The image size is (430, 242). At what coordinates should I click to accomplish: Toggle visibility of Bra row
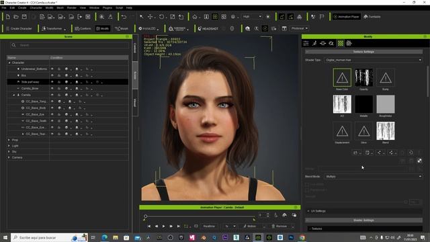tap(52, 75)
